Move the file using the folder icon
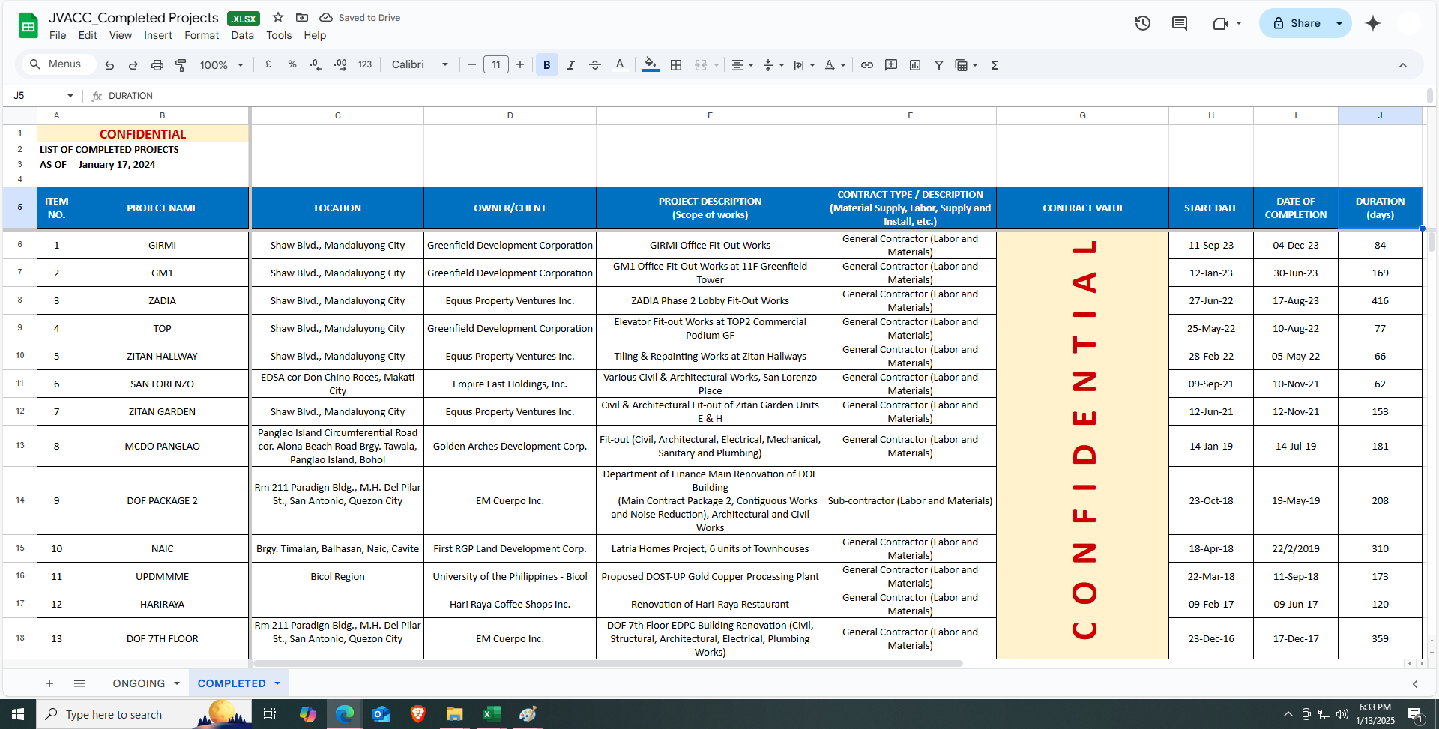 (302, 17)
